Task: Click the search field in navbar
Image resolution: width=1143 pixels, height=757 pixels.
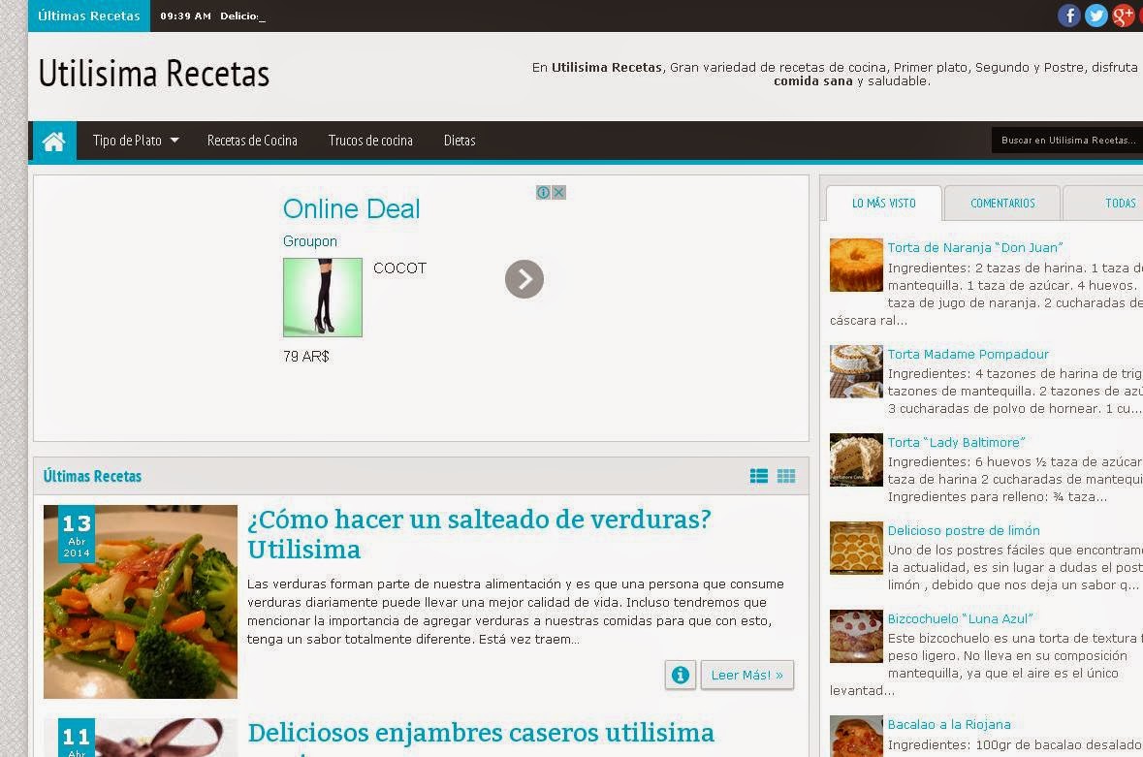Action: [1067, 140]
